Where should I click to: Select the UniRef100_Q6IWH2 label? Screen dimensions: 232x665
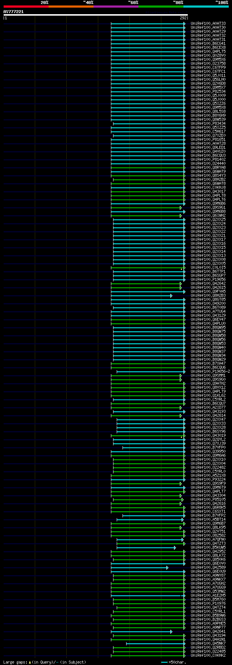208,216
